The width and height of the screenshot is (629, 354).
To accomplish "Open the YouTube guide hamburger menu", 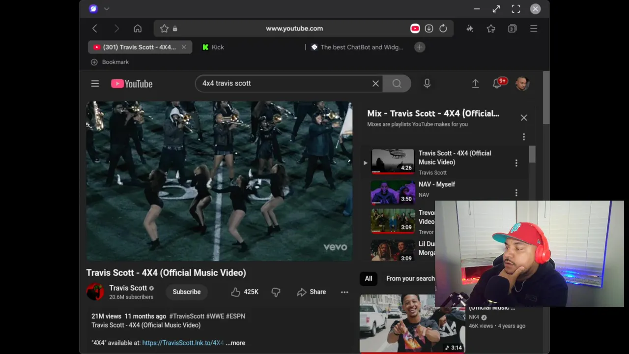I will coord(95,84).
